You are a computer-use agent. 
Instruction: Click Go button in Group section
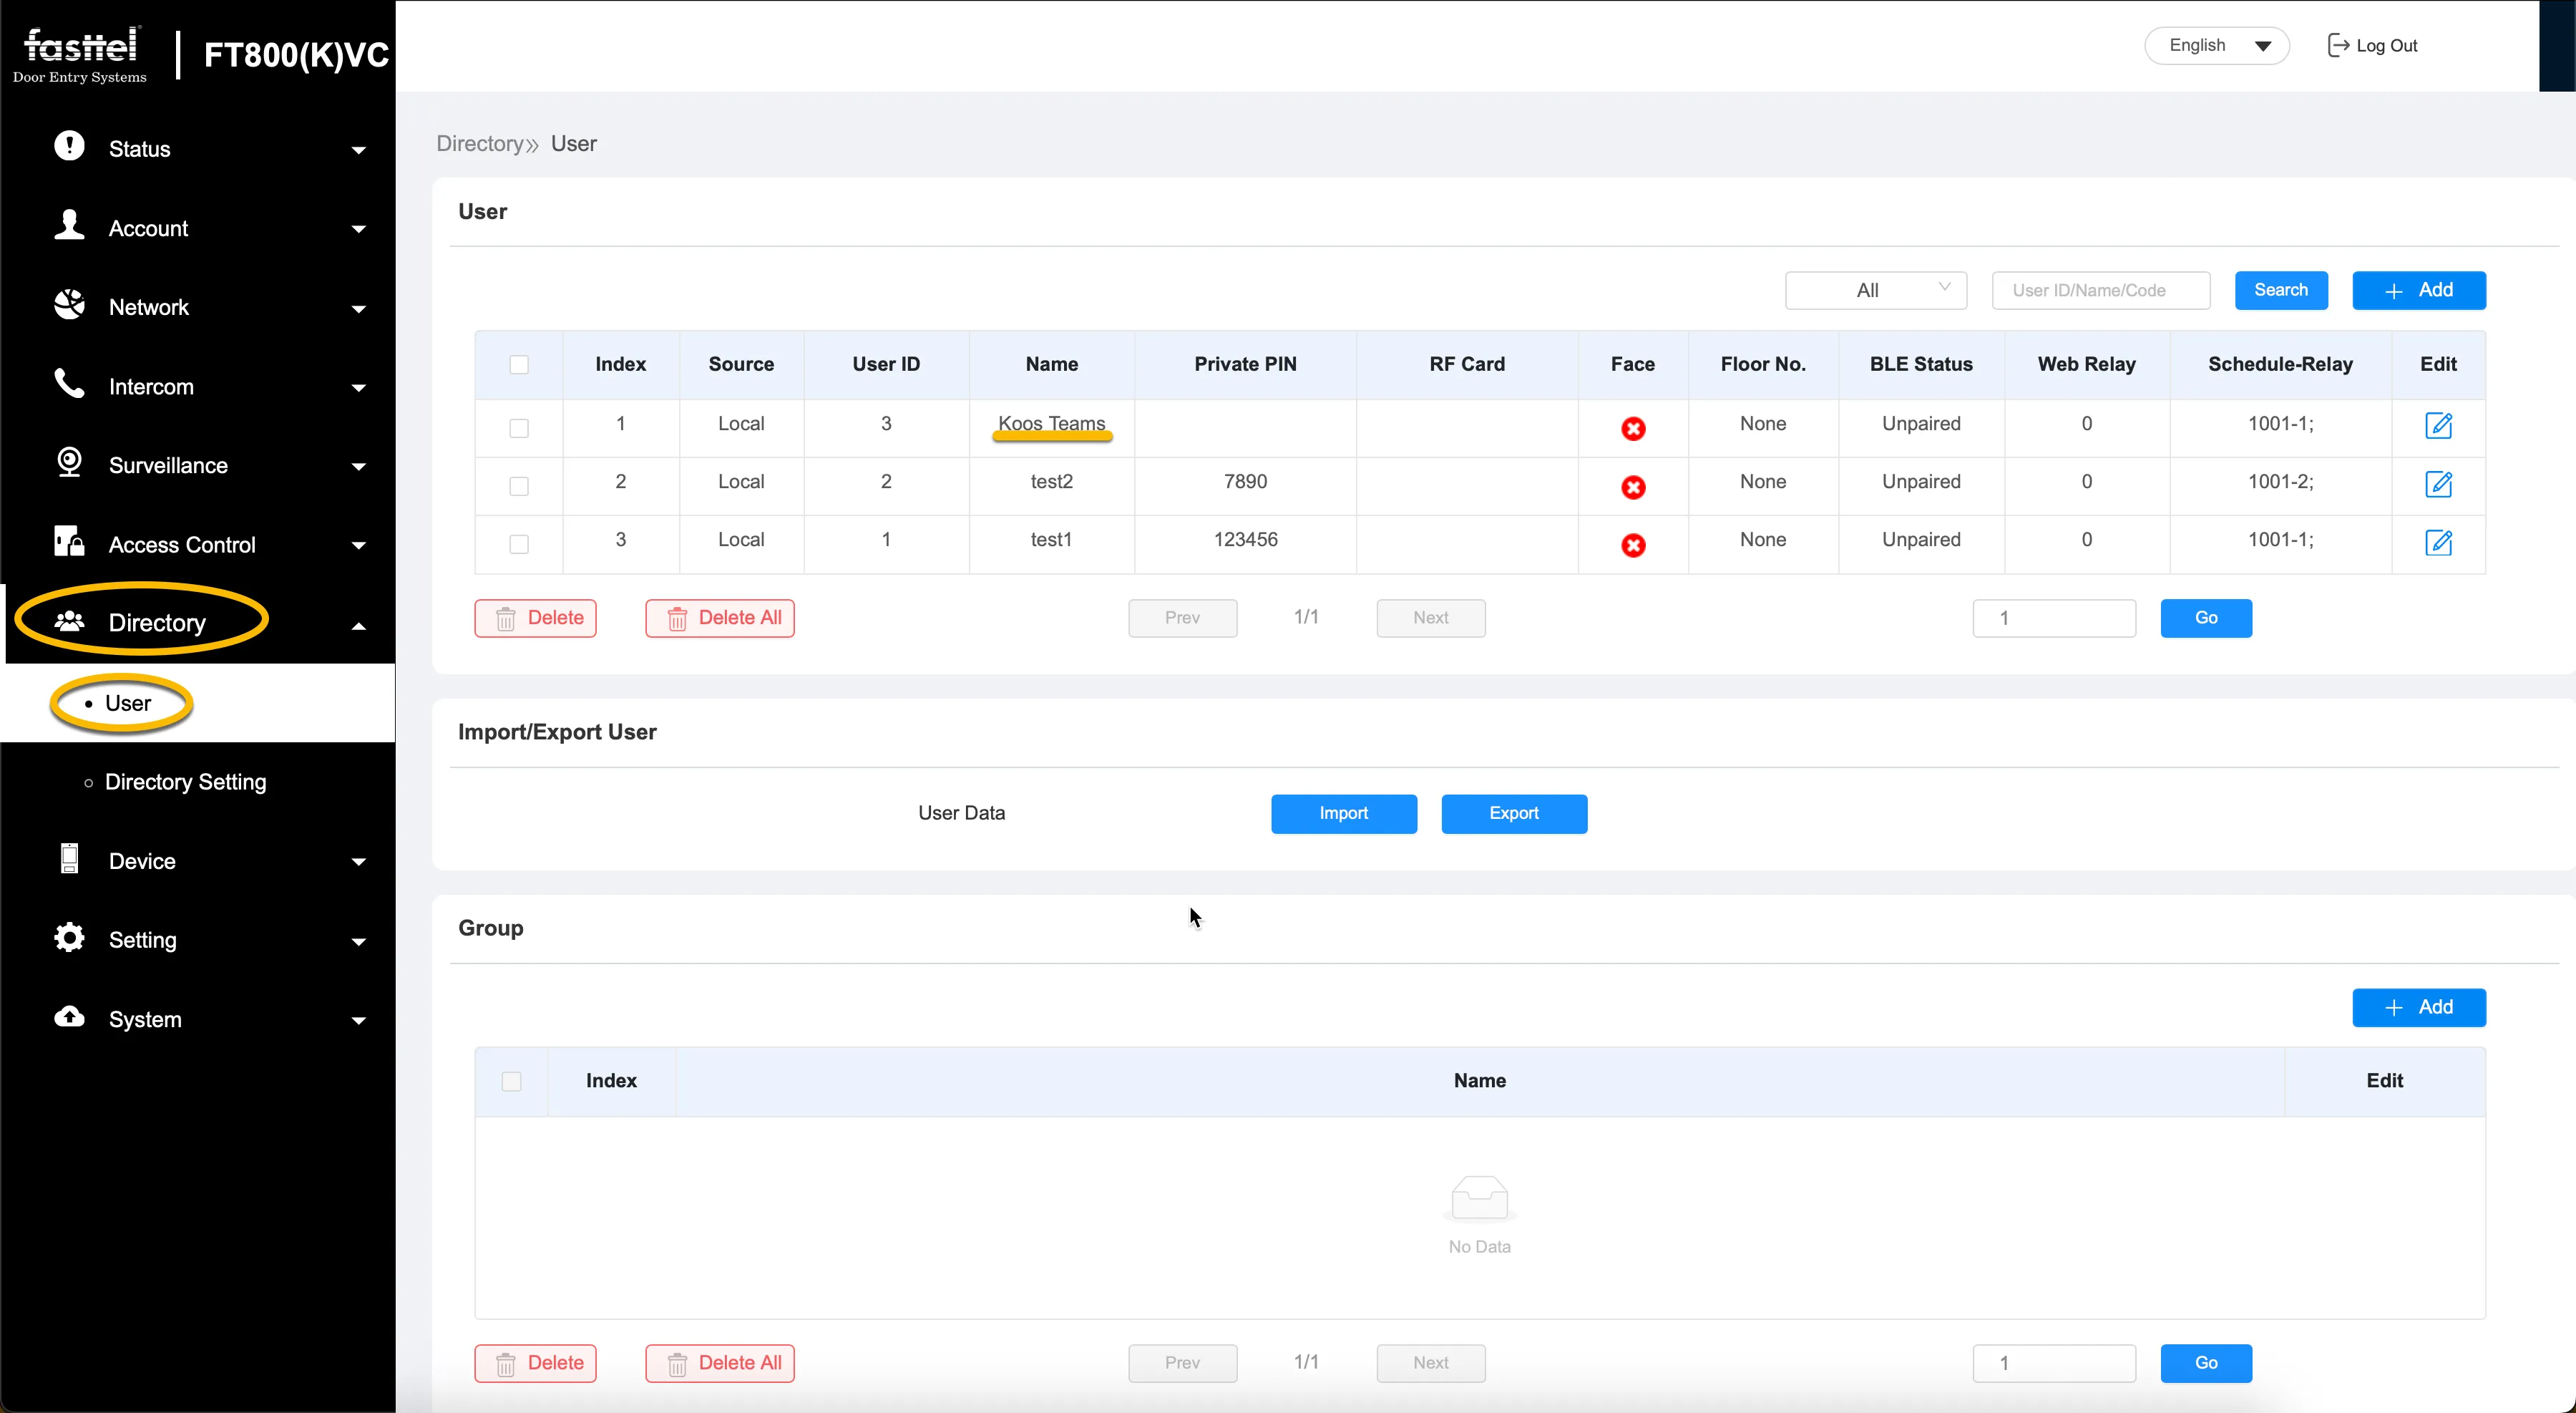(x=2206, y=1363)
